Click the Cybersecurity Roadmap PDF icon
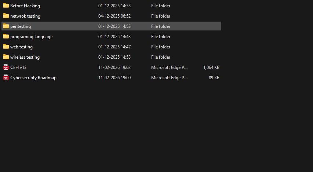 tap(6, 78)
